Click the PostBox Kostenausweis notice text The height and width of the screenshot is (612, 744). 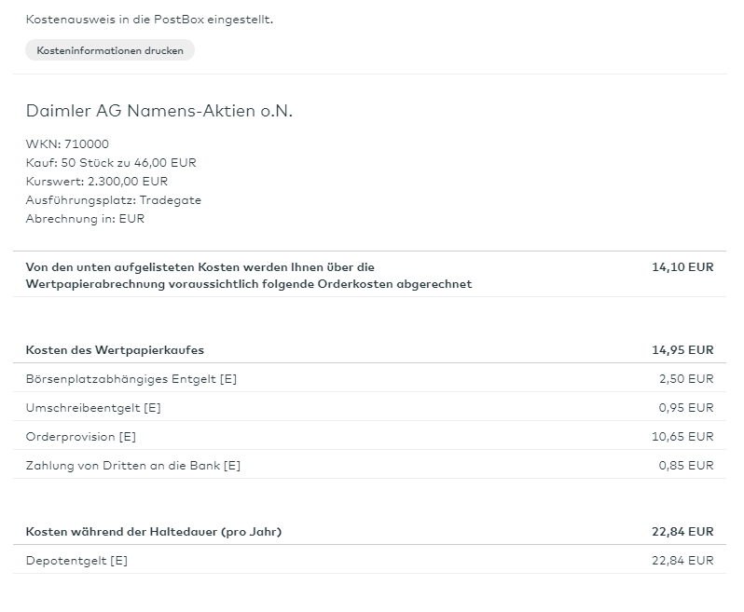tap(149, 19)
